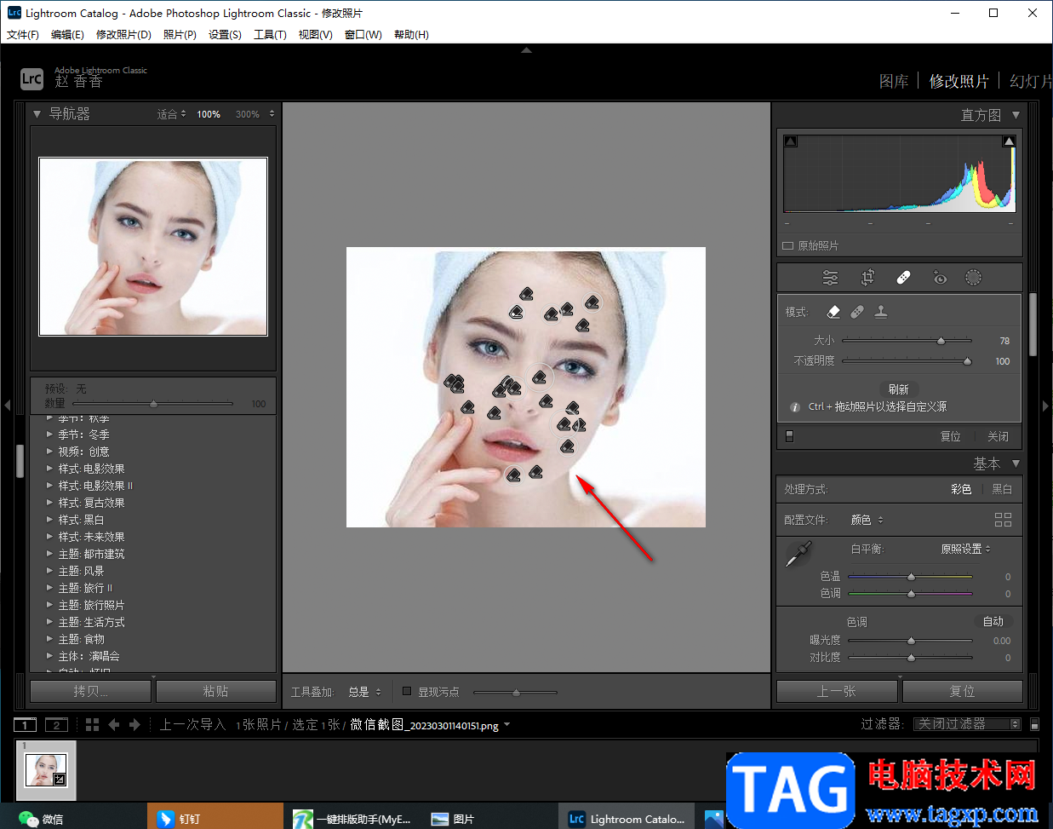
Task: Open the 文件(F) menu
Action: [23, 35]
